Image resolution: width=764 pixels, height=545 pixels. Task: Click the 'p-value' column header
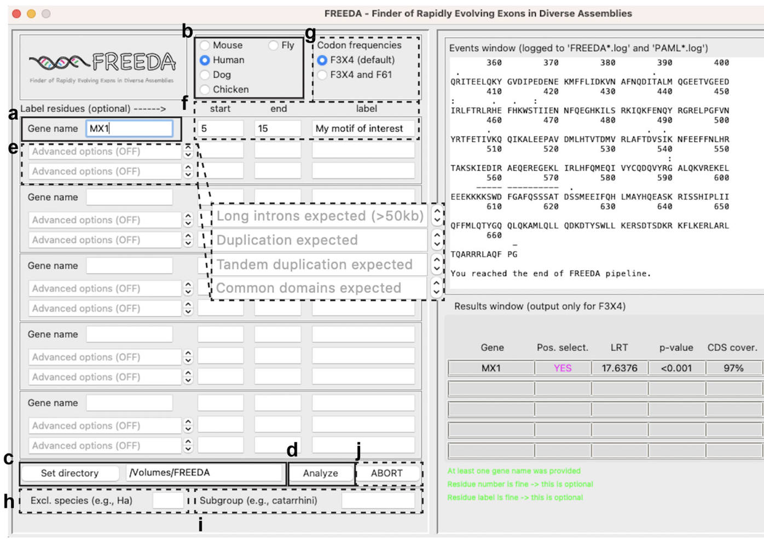coord(676,347)
